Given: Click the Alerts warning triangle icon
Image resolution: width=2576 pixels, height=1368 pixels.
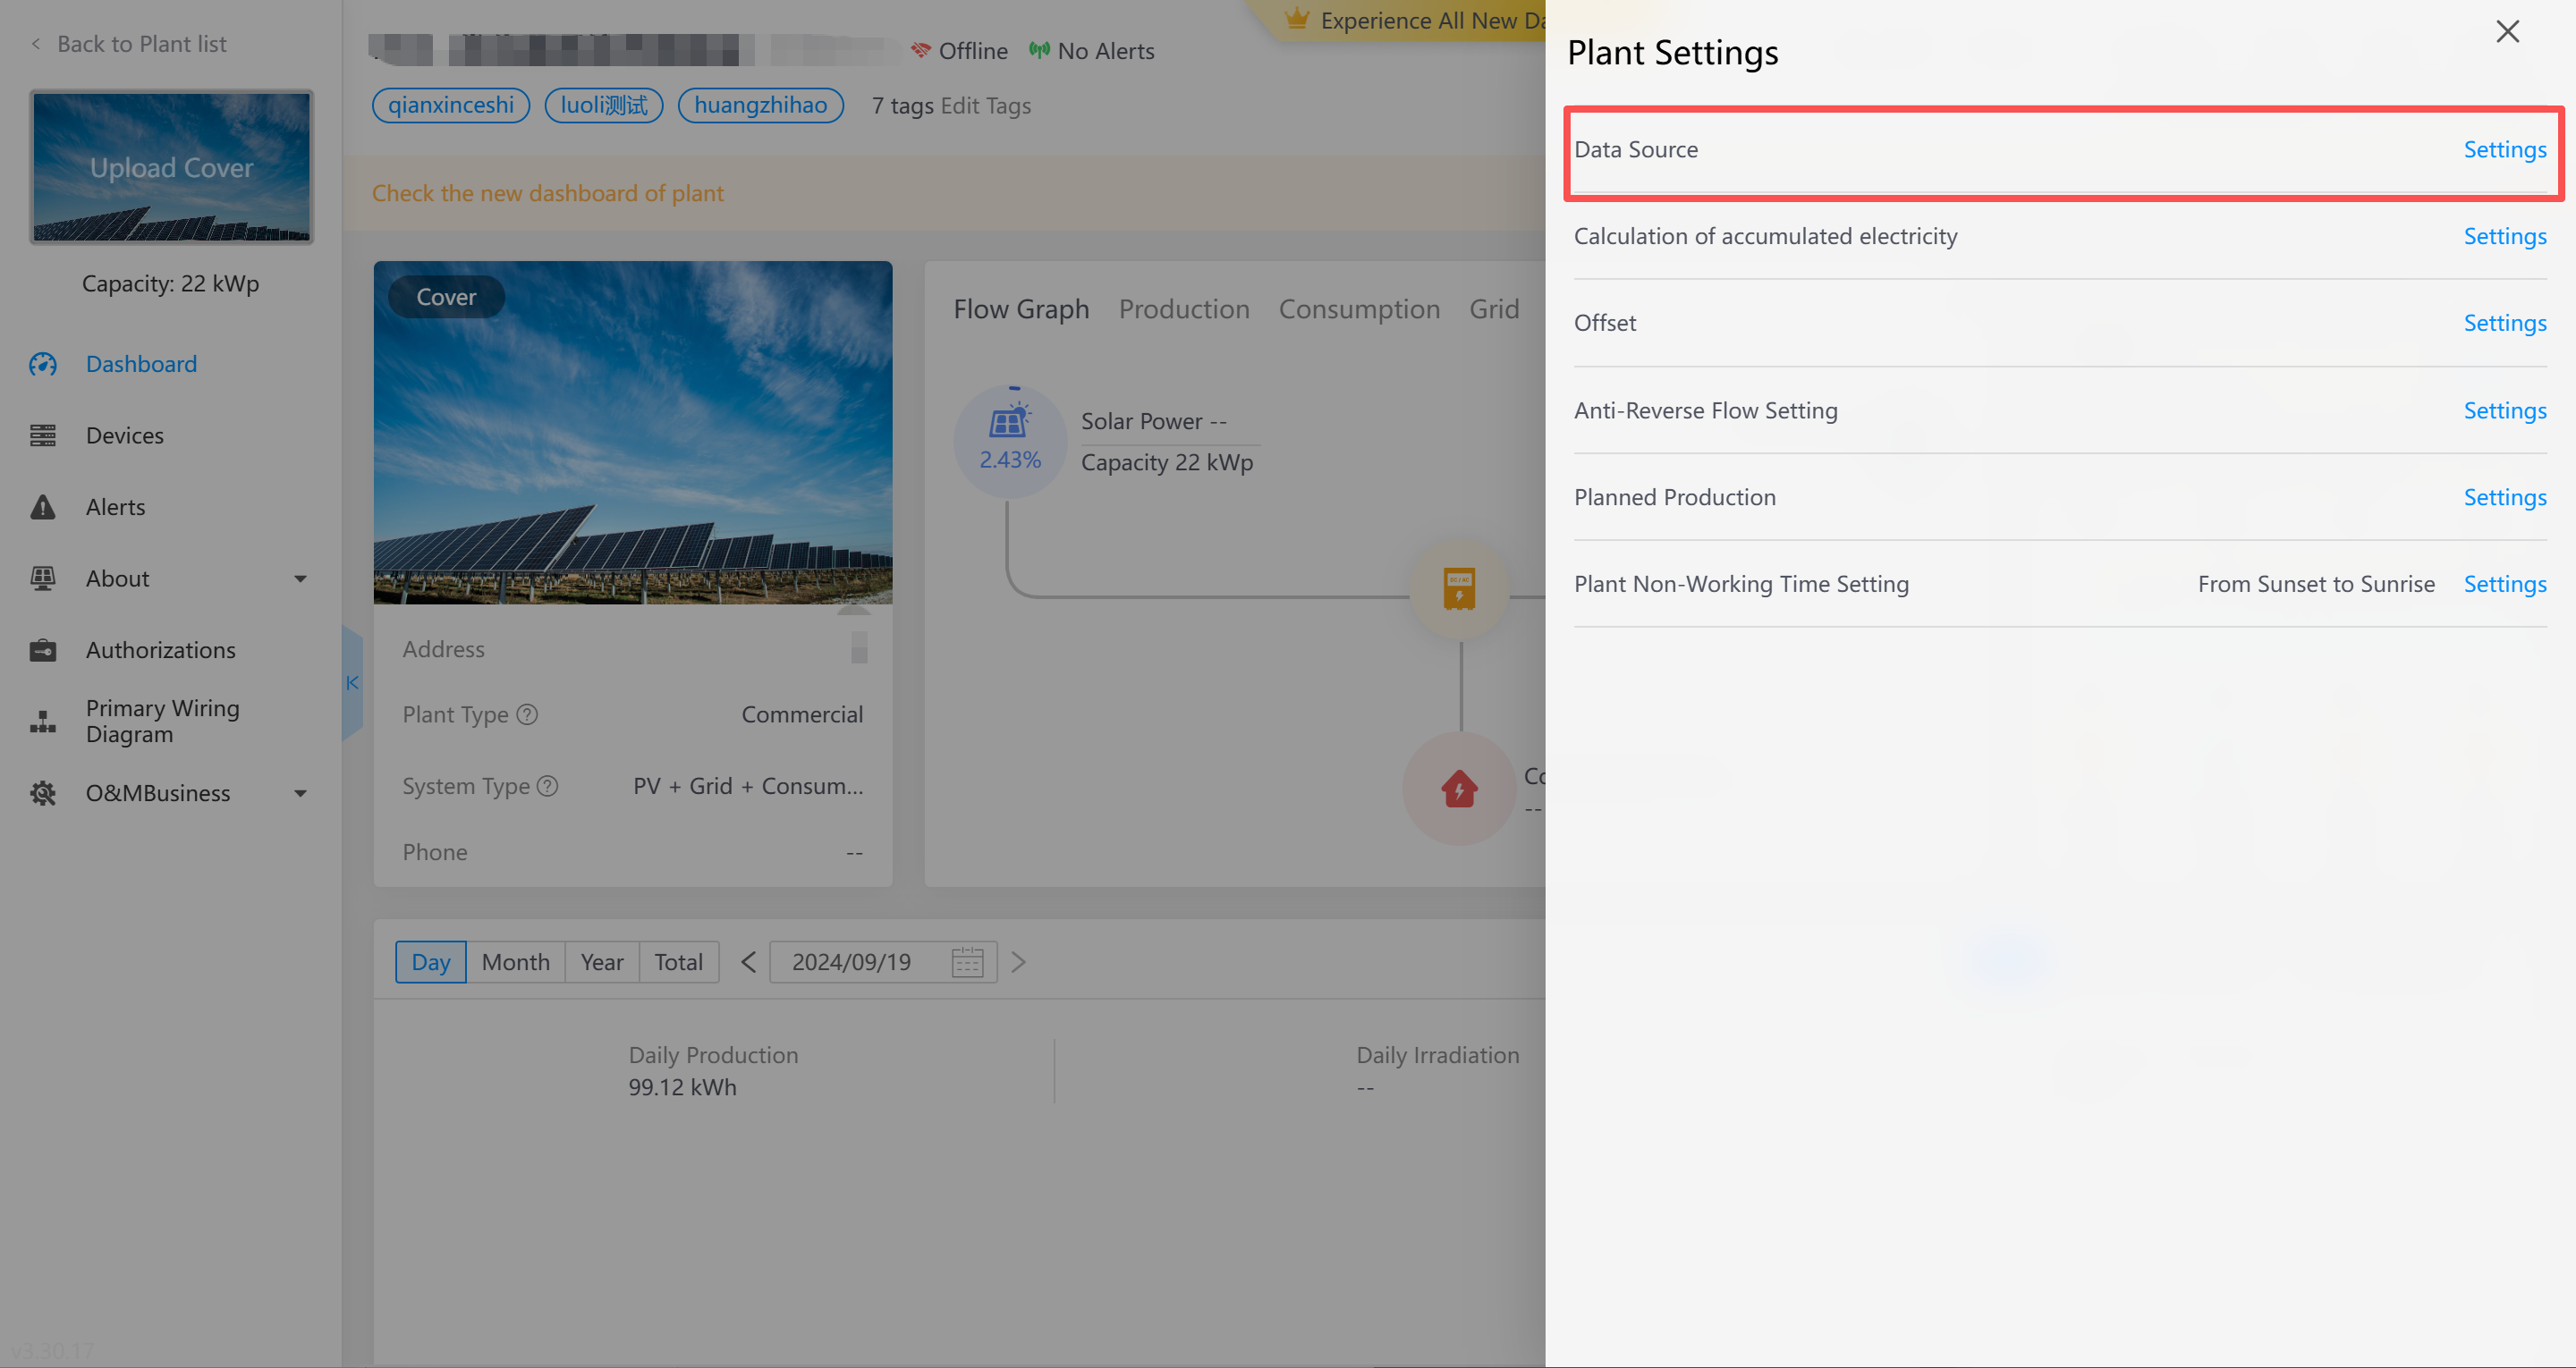Looking at the screenshot, I should 43,507.
